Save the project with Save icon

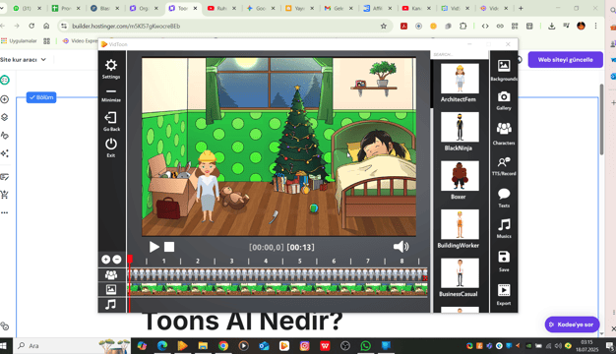coord(504,261)
